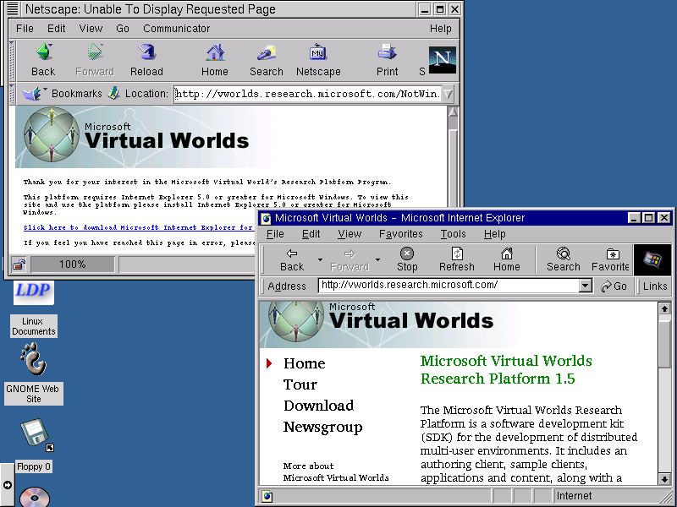677x507 pixels.
Task: Click into Netscape Location URL field
Action: tap(307, 94)
